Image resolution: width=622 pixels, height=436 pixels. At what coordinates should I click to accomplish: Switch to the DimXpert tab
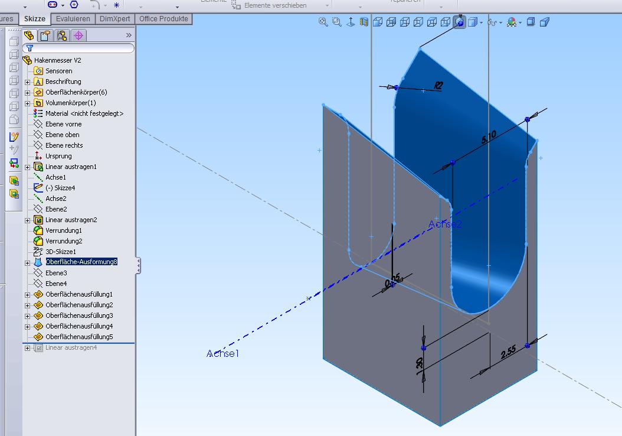(114, 19)
